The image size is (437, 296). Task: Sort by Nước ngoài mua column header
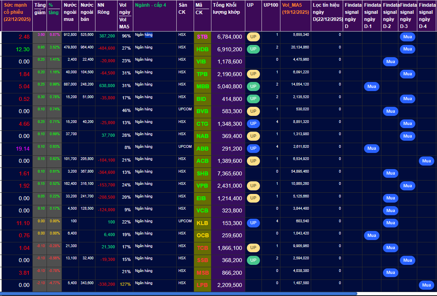70,16
